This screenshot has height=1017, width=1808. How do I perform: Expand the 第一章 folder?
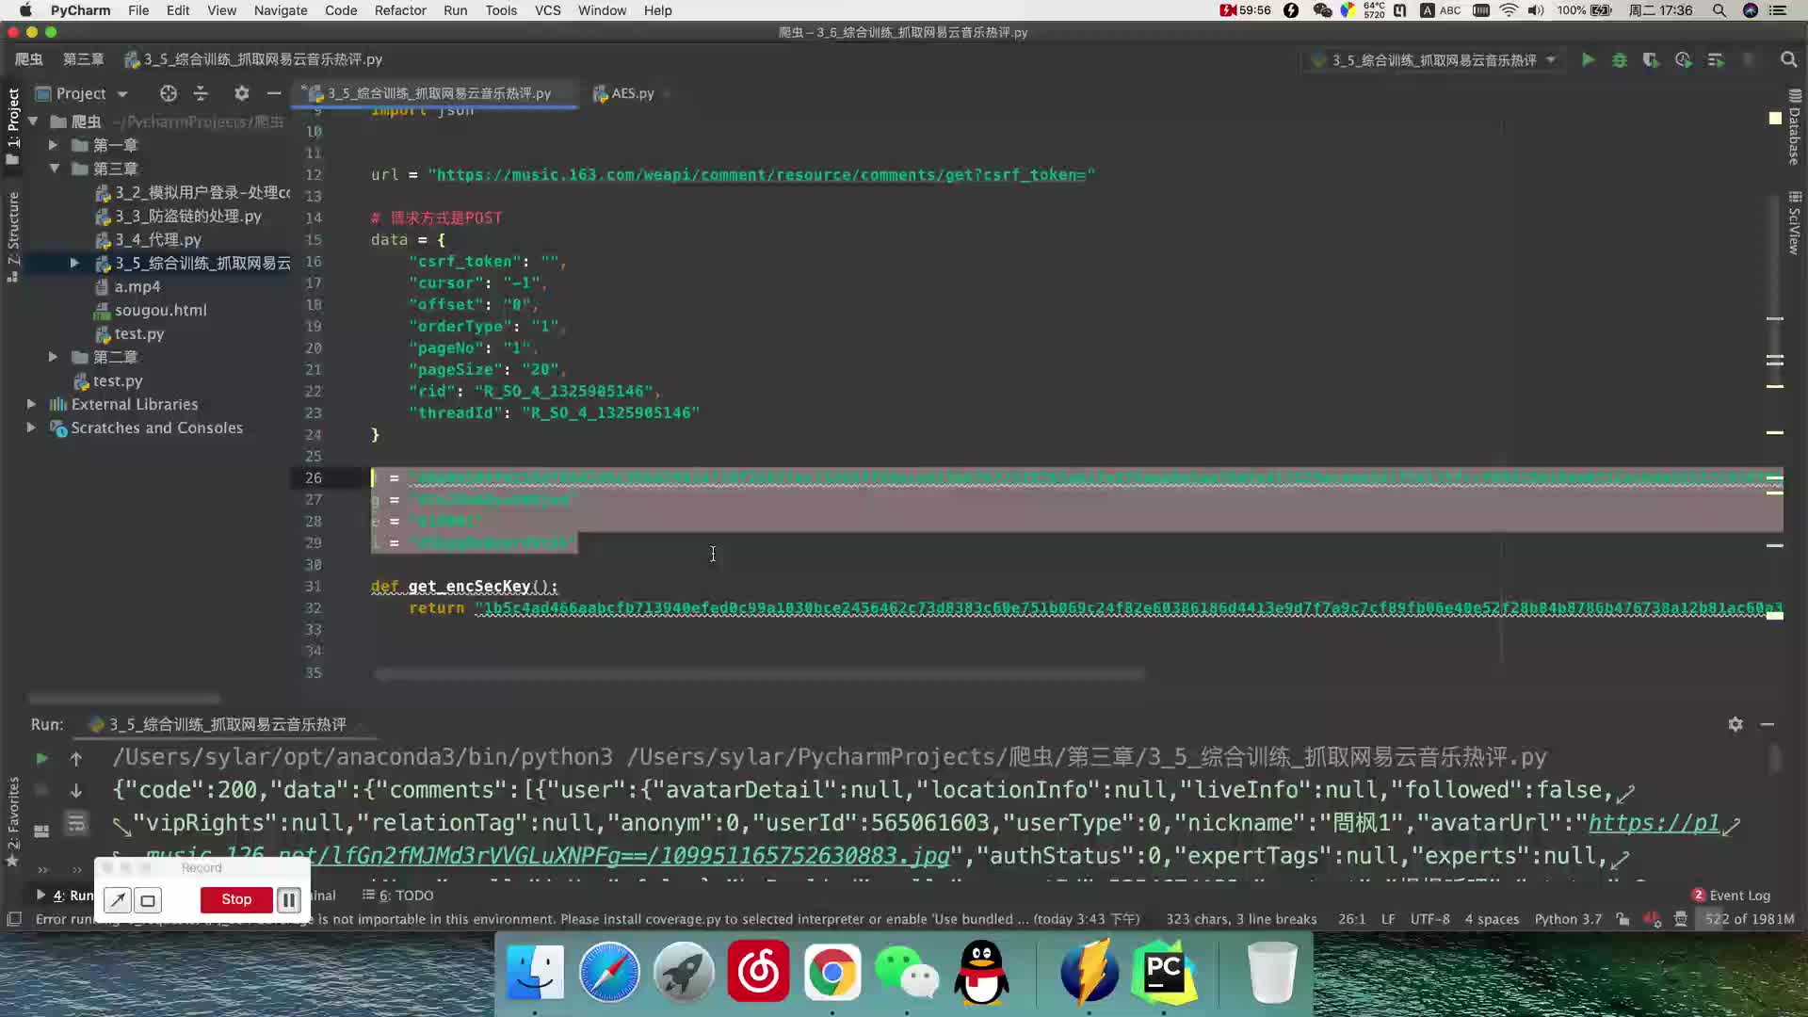coord(54,145)
